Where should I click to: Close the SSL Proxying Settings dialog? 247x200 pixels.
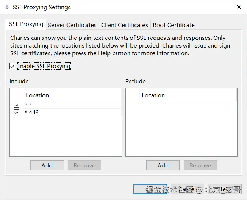(x=239, y=7)
